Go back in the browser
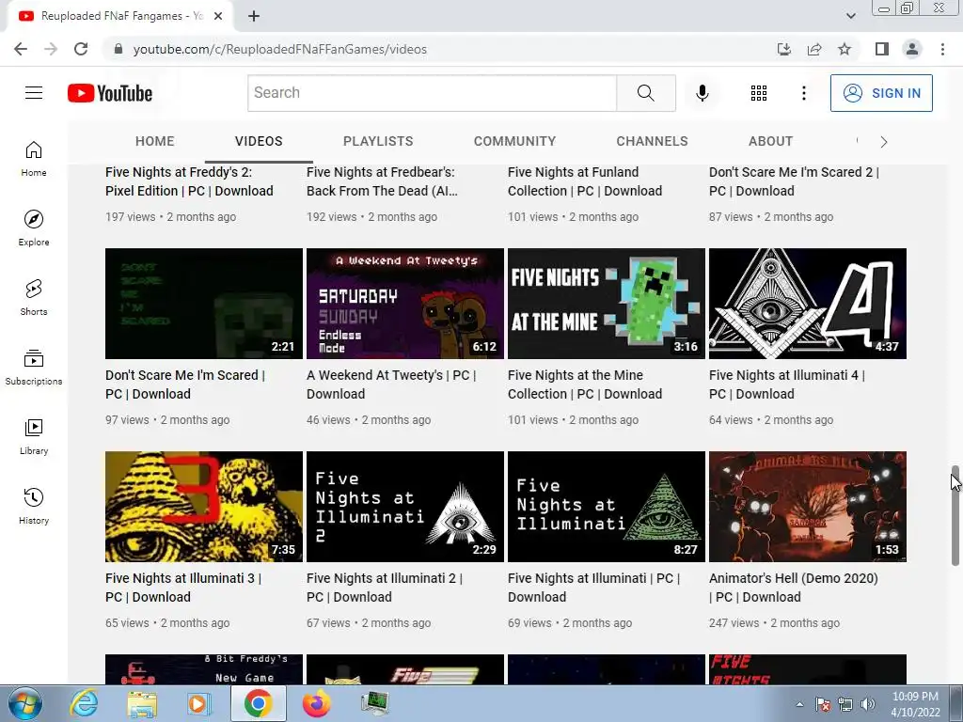The image size is (963, 722). (21, 49)
